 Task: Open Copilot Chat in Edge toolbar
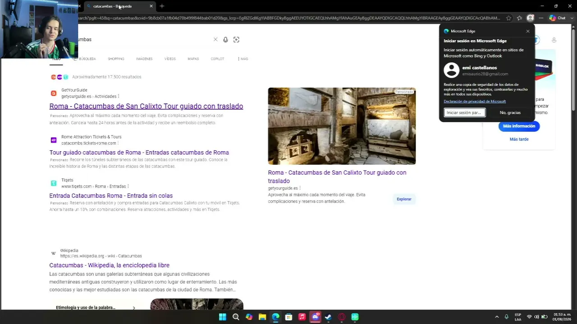557,18
